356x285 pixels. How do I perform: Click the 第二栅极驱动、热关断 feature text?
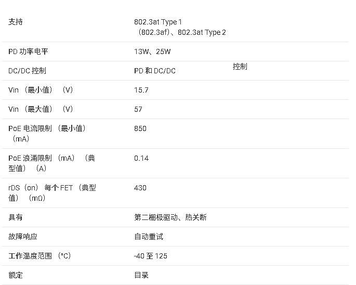click(x=170, y=217)
